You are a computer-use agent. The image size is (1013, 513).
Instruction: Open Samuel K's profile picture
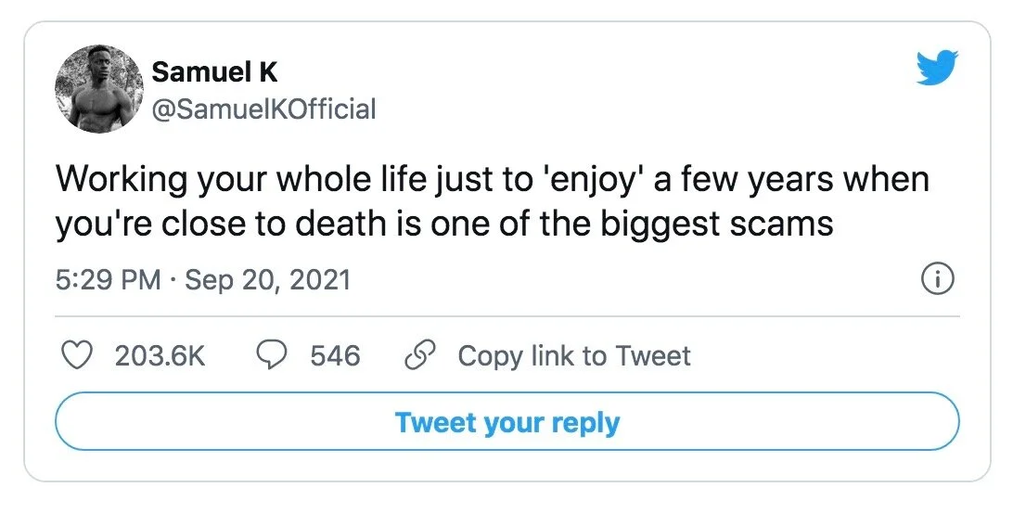[98, 92]
